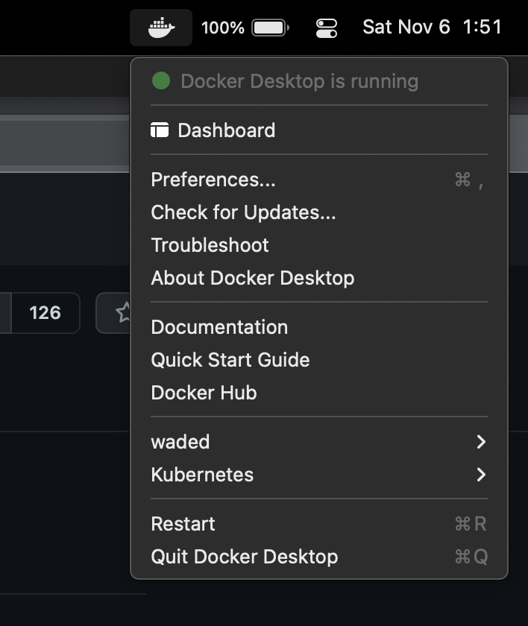This screenshot has height=626, width=528.
Task: Open the Dashboard panel icon
Action: [160, 130]
